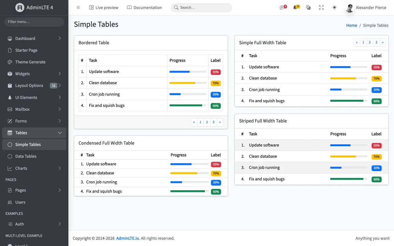Toggle sidebar with the hamburger menu icon
The width and height of the screenshot is (394, 246).
point(78,7)
